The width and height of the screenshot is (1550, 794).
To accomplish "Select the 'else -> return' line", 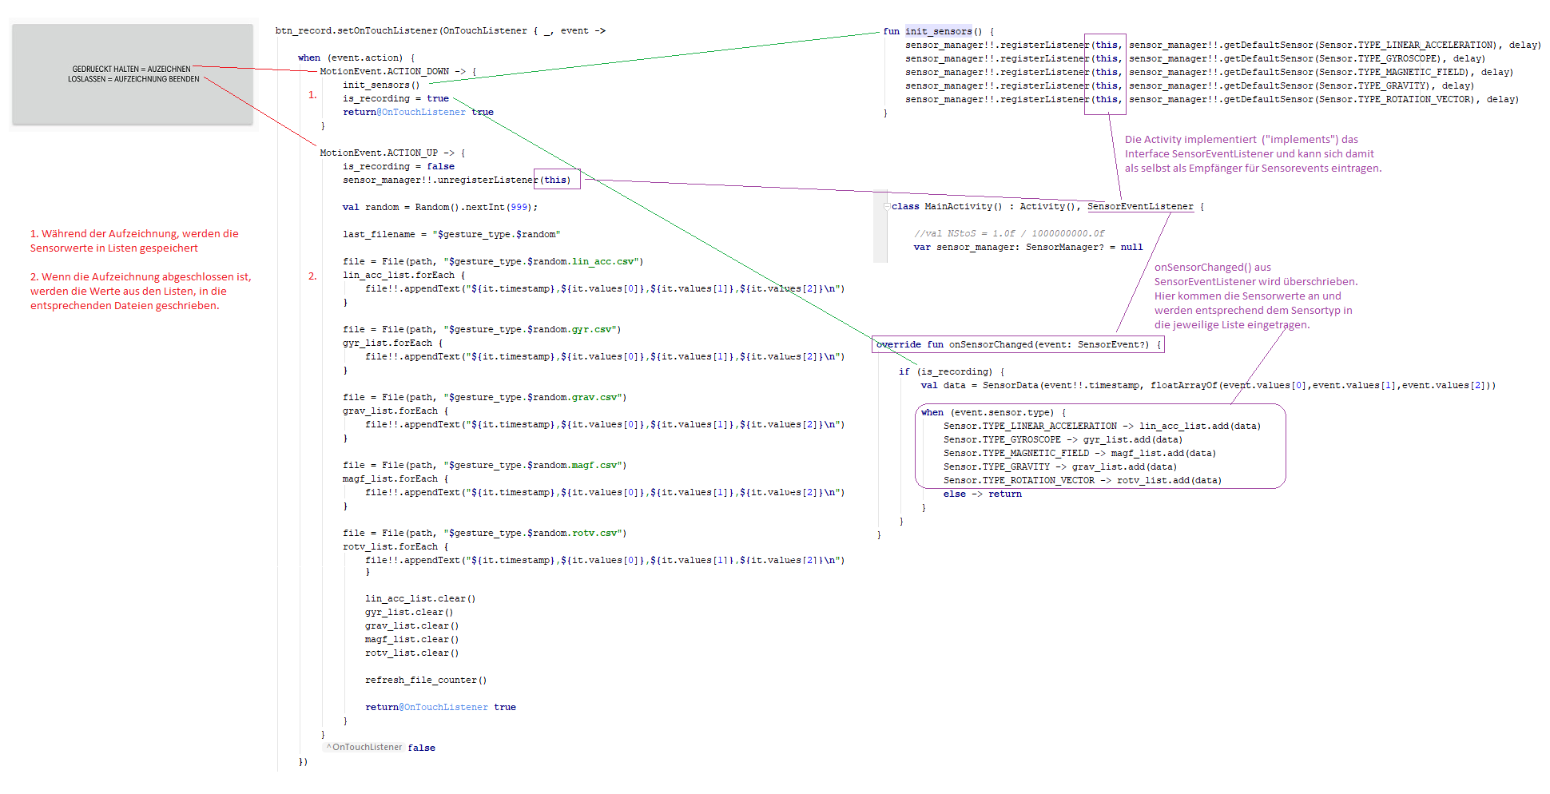I will click(x=982, y=494).
